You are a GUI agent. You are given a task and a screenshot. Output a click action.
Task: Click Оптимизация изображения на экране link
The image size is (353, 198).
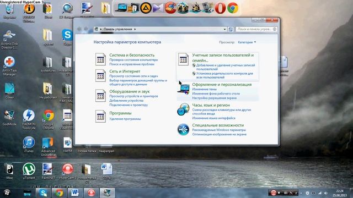tap(220, 134)
